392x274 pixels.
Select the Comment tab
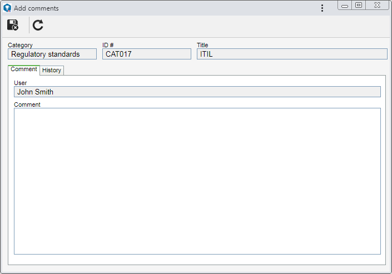pyautogui.click(x=24, y=69)
